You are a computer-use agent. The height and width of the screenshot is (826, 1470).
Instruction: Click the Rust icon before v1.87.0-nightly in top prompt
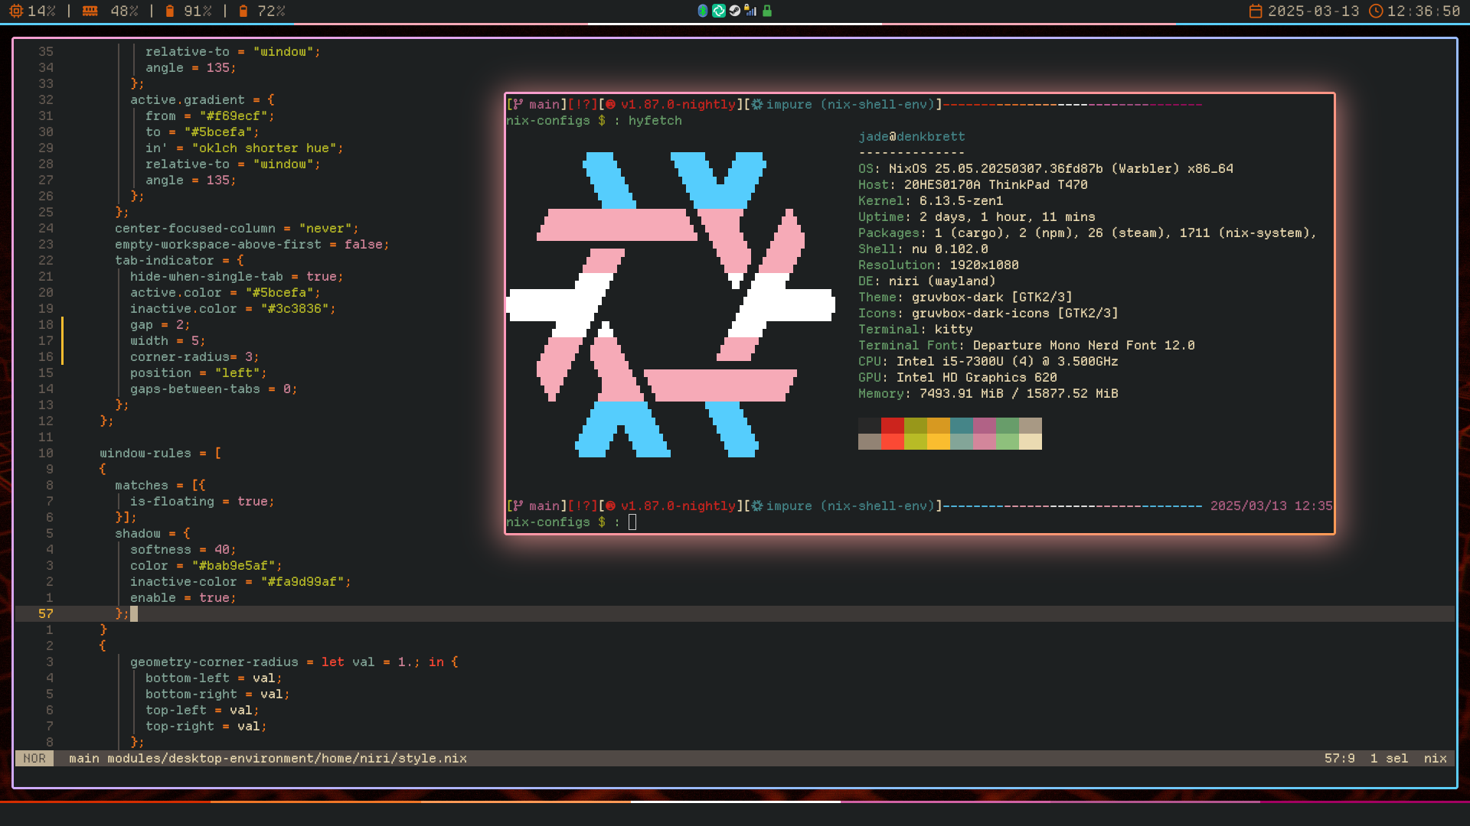[x=611, y=104]
